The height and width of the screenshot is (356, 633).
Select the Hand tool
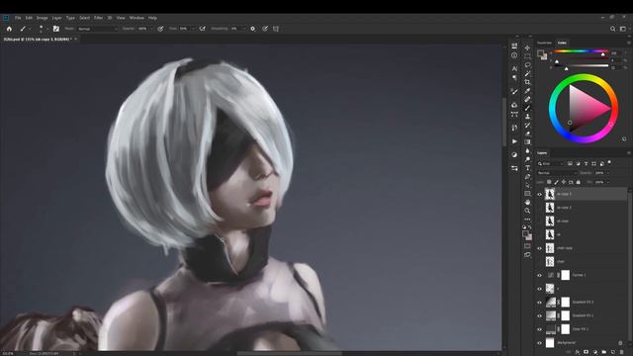[527, 202]
